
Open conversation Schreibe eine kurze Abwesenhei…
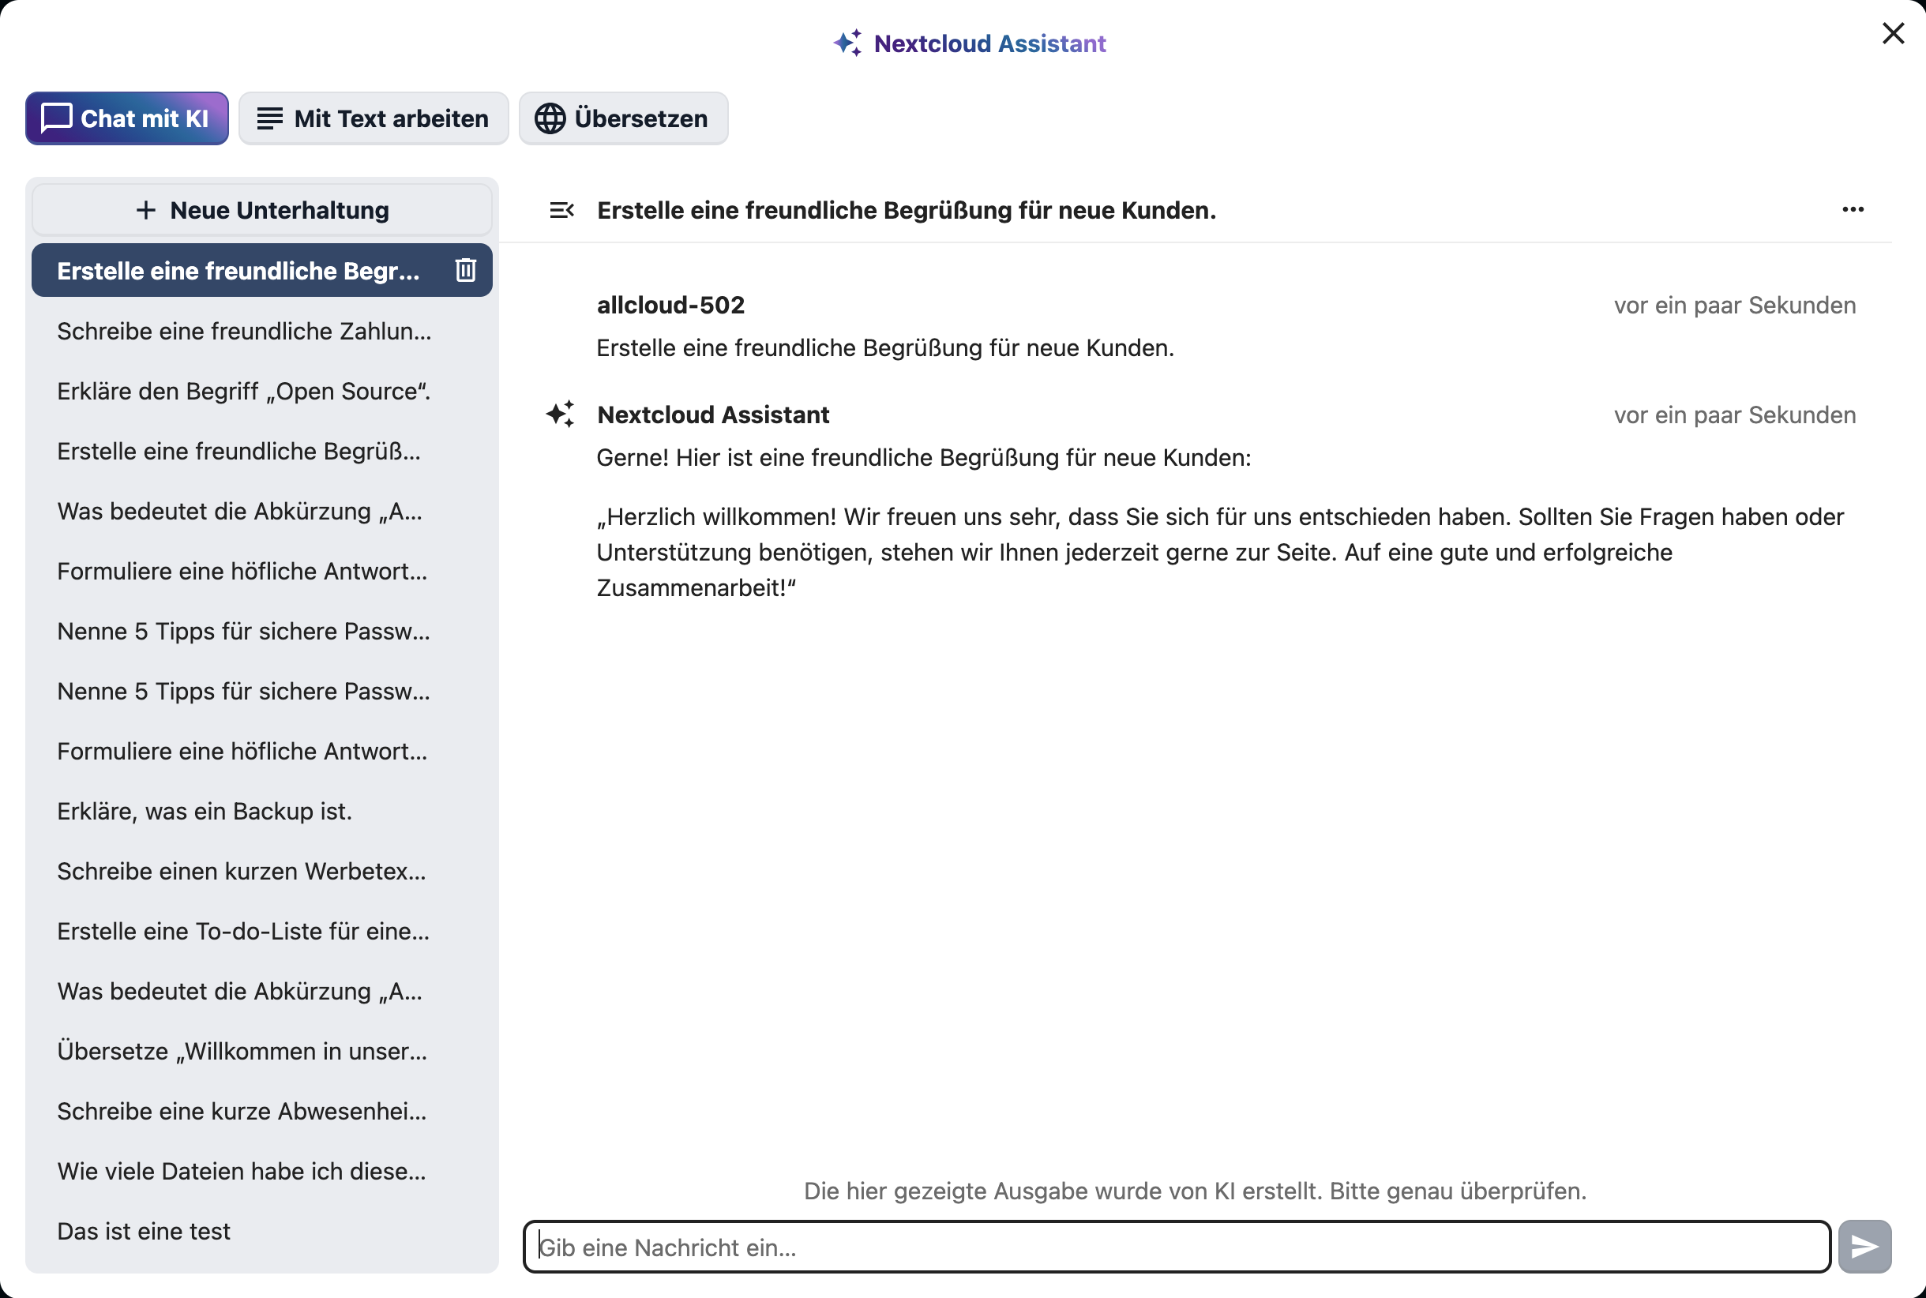click(x=261, y=1111)
